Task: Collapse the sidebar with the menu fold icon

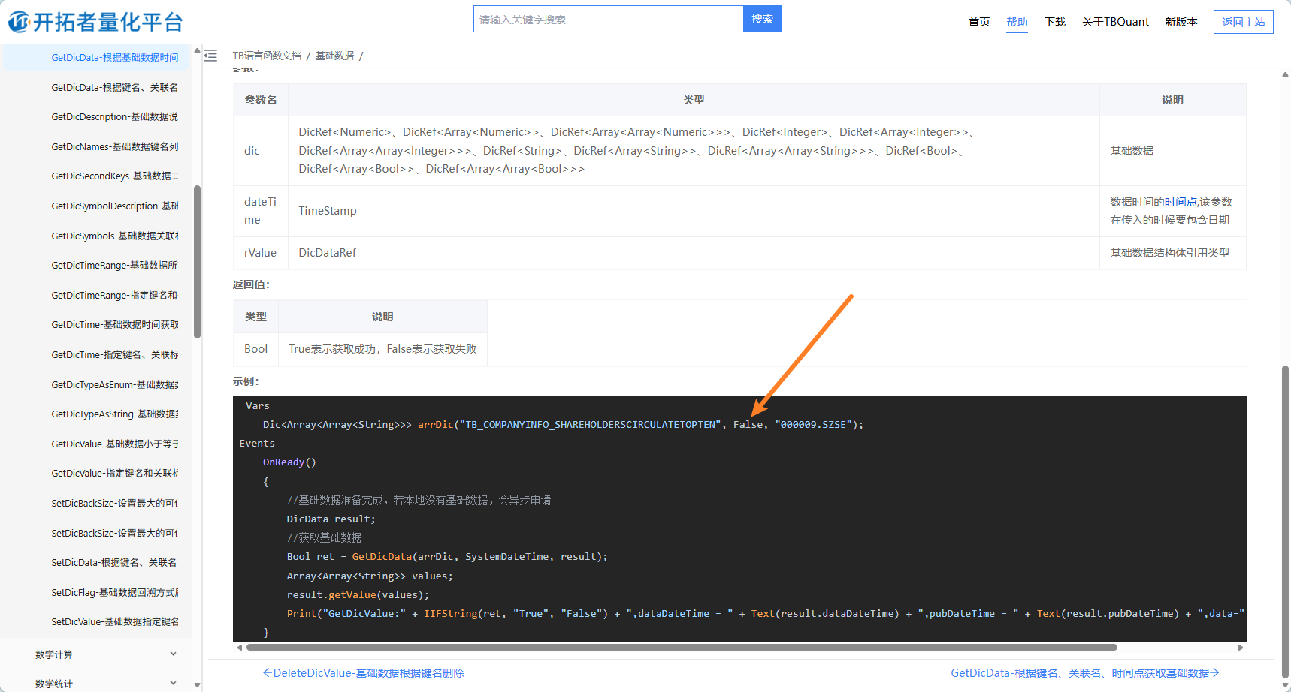Action: 210,56
